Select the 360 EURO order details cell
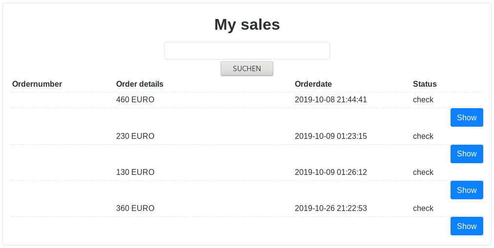This screenshot has width=494, height=248. [x=135, y=209]
